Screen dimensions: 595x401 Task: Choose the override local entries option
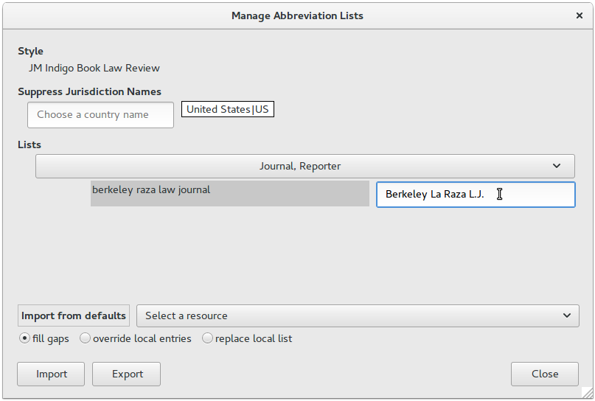[85, 338]
